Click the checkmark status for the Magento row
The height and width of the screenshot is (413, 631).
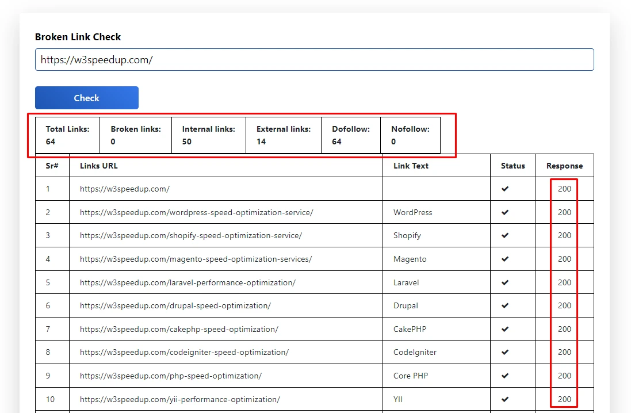pyautogui.click(x=505, y=259)
